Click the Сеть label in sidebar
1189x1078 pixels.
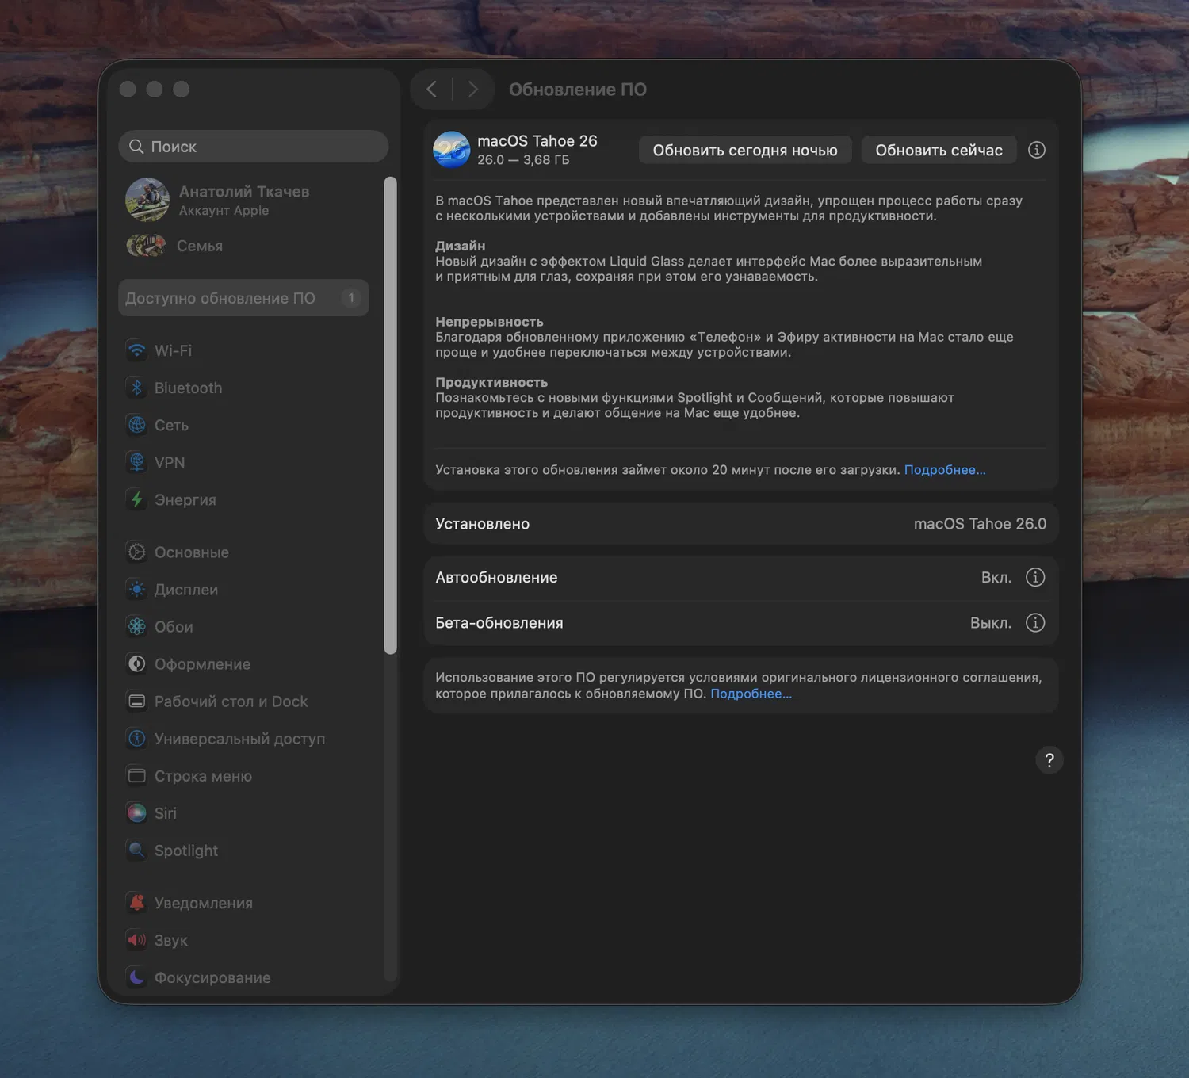[171, 425]
